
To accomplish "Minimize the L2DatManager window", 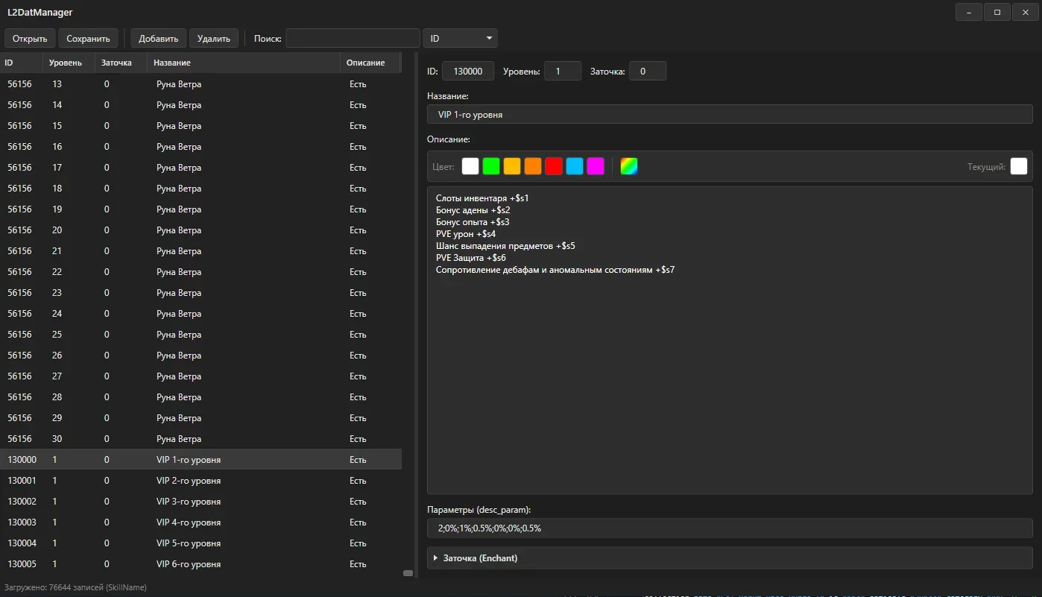I will click(969, 12).
